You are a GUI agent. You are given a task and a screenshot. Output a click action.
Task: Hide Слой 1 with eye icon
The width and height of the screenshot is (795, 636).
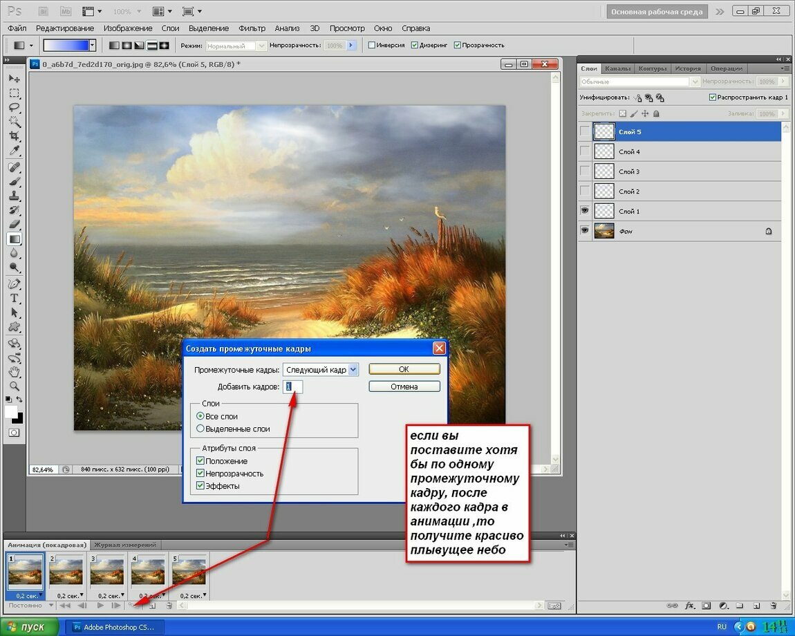coord(585,210)
